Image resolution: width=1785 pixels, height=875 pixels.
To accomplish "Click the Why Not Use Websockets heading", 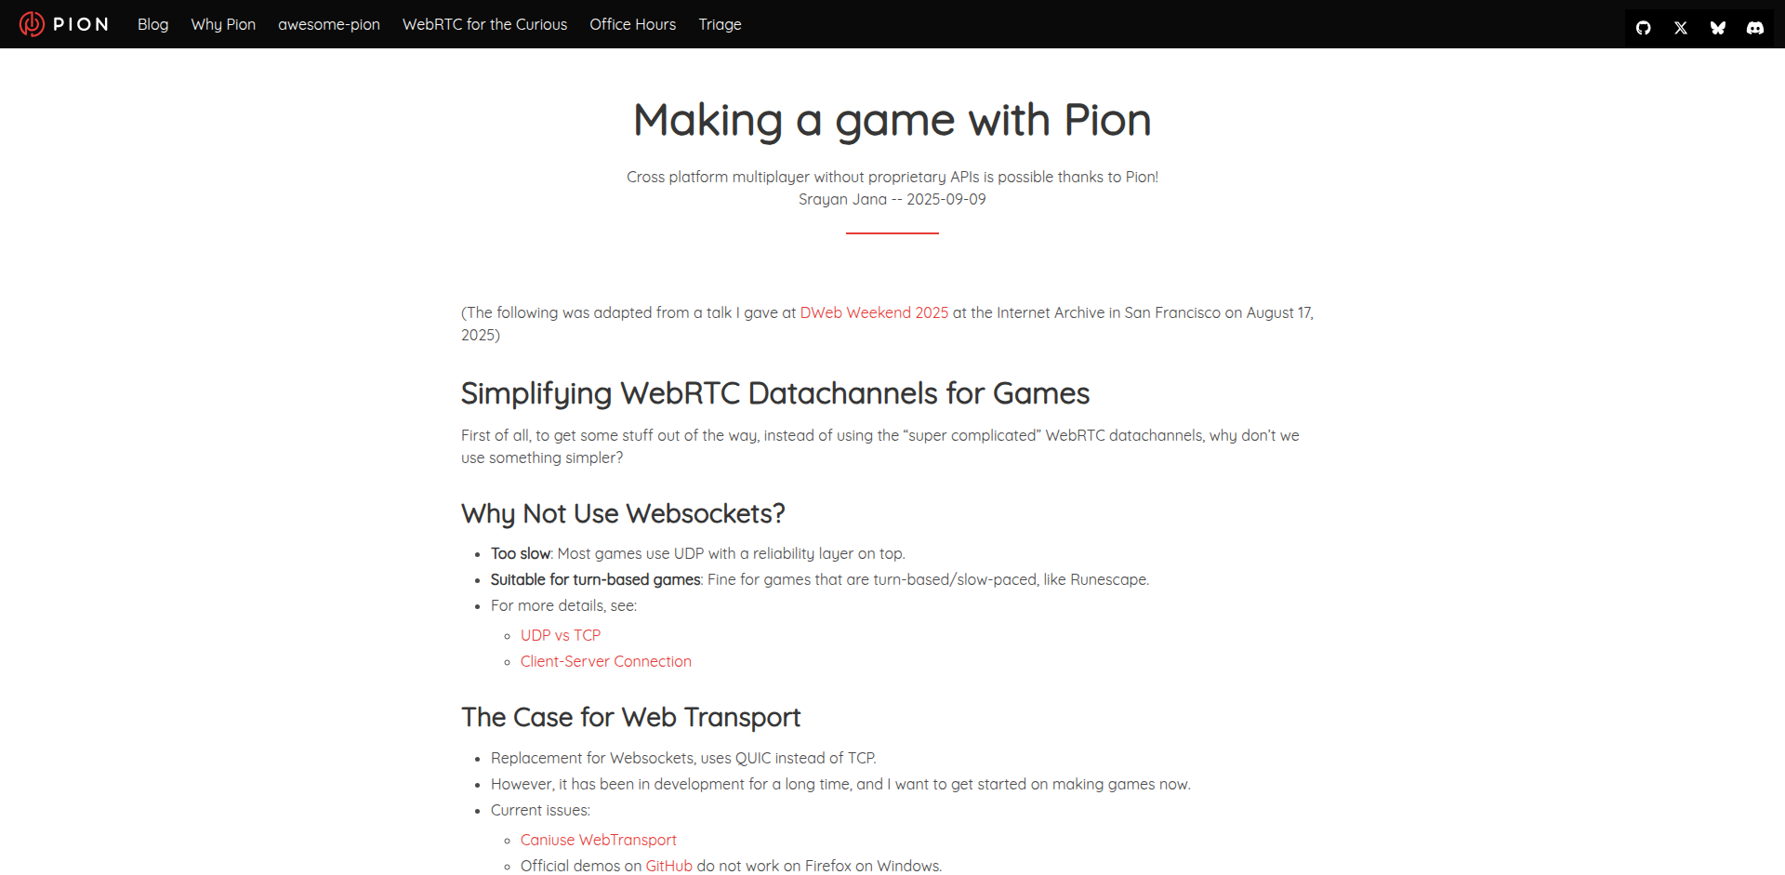I will click(x=623, y=513).
